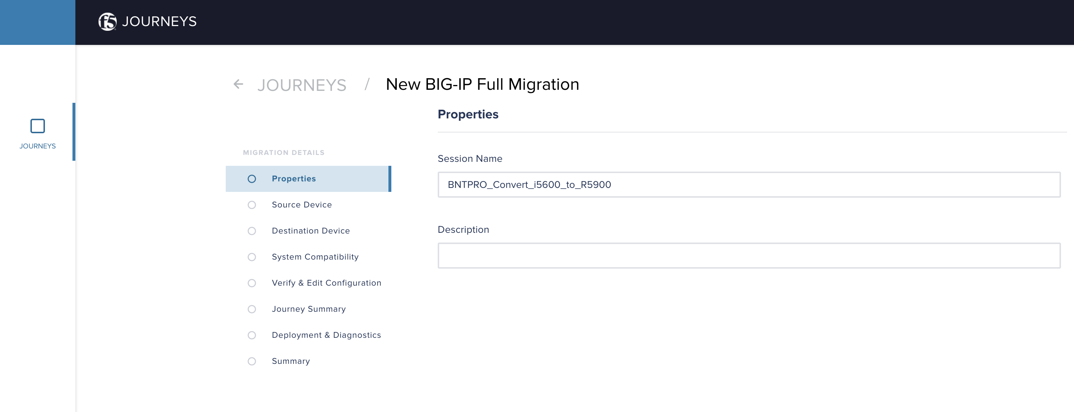Select the Source Device step circle
Image resolution: width=1074 pixels, height=412 pixels.
pyautogui.click(x=251, y=205)
